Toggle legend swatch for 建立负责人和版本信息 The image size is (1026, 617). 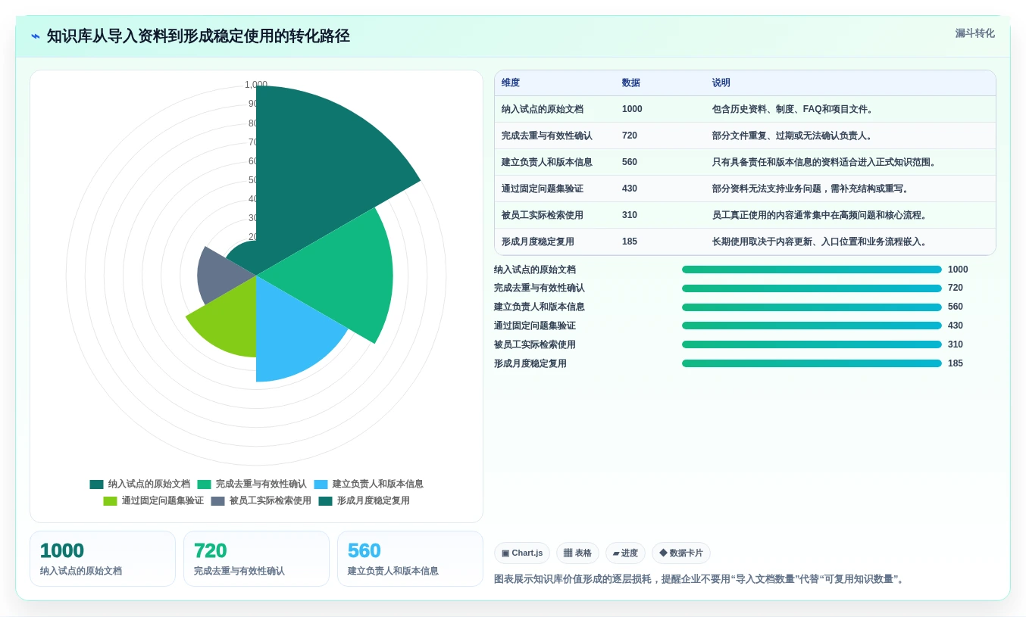click(321, 485)
